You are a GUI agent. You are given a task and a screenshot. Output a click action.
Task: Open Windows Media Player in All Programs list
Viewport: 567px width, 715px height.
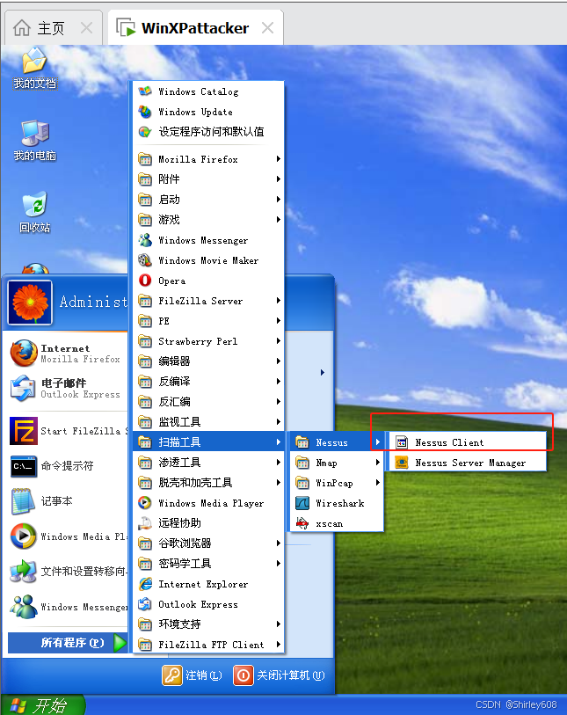(208, 503)
